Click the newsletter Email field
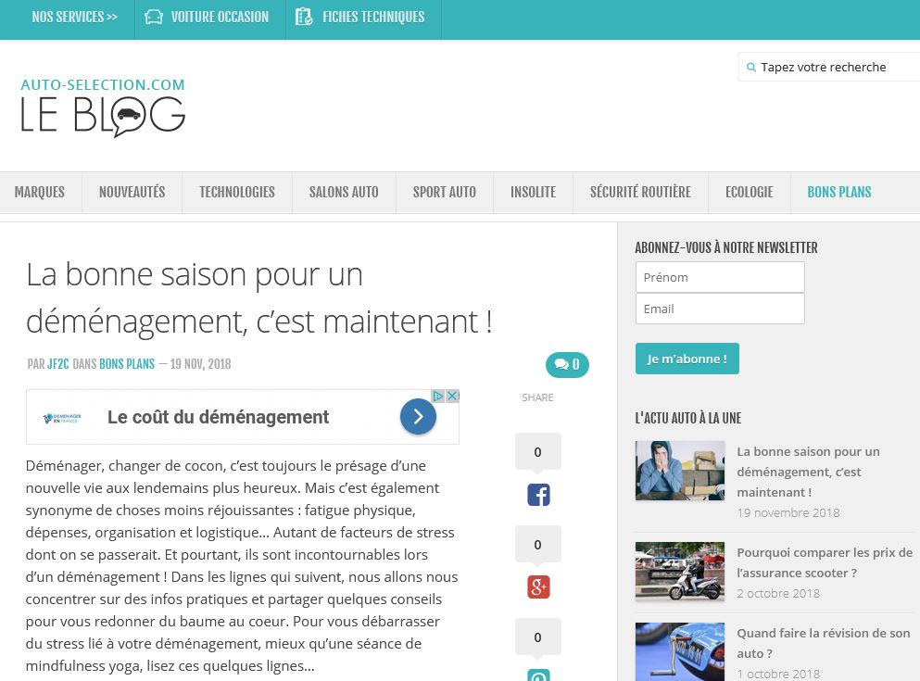The height and width of the screenshot is (681, 920). click(x=720, y=309)
